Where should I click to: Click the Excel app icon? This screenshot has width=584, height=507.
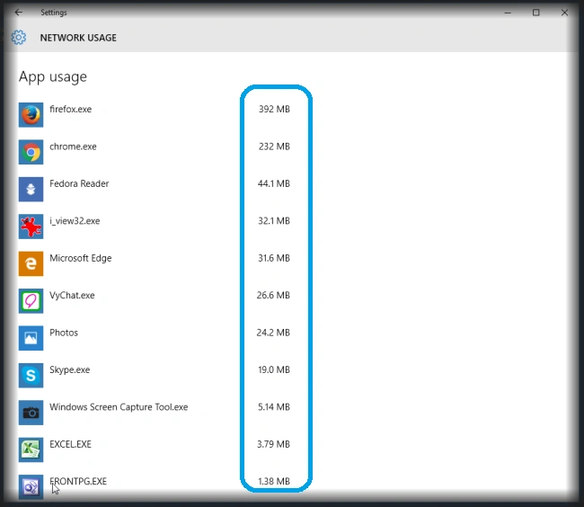[31, 450]
